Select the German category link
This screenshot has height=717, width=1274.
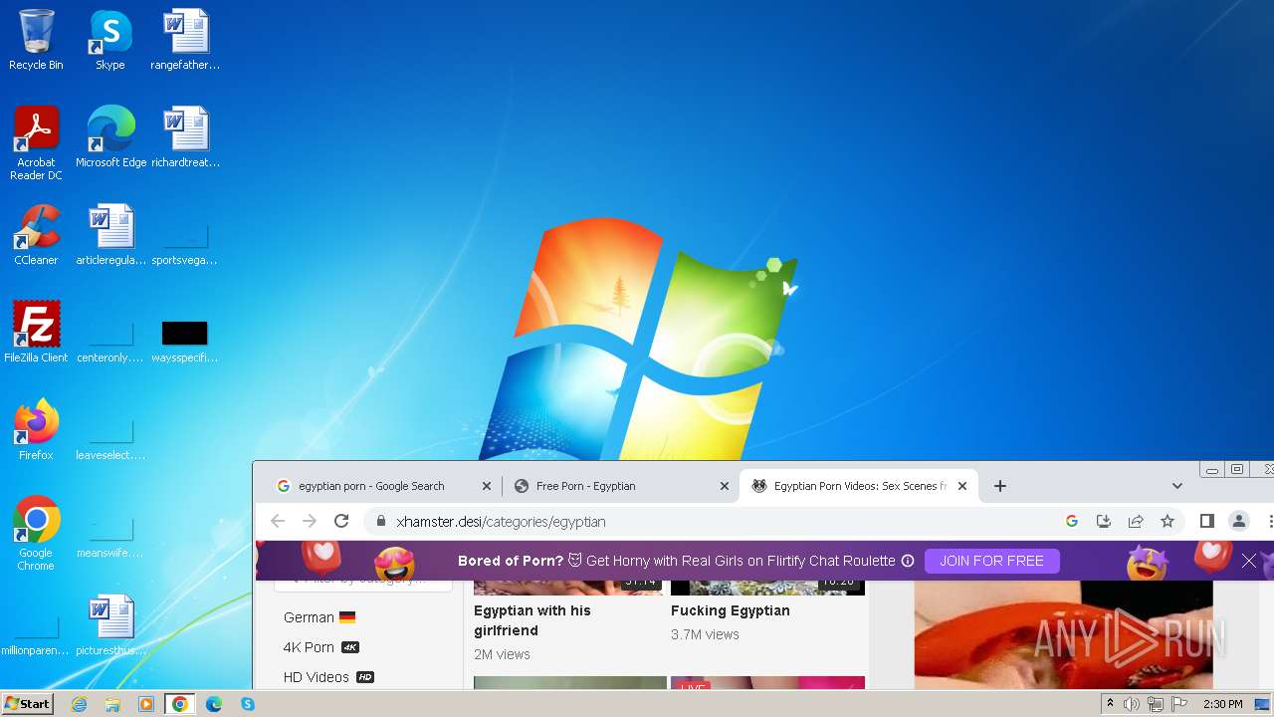318,617
